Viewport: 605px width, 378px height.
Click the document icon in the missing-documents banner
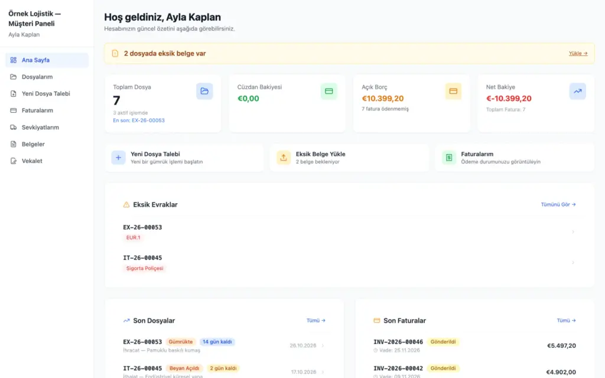115,54
